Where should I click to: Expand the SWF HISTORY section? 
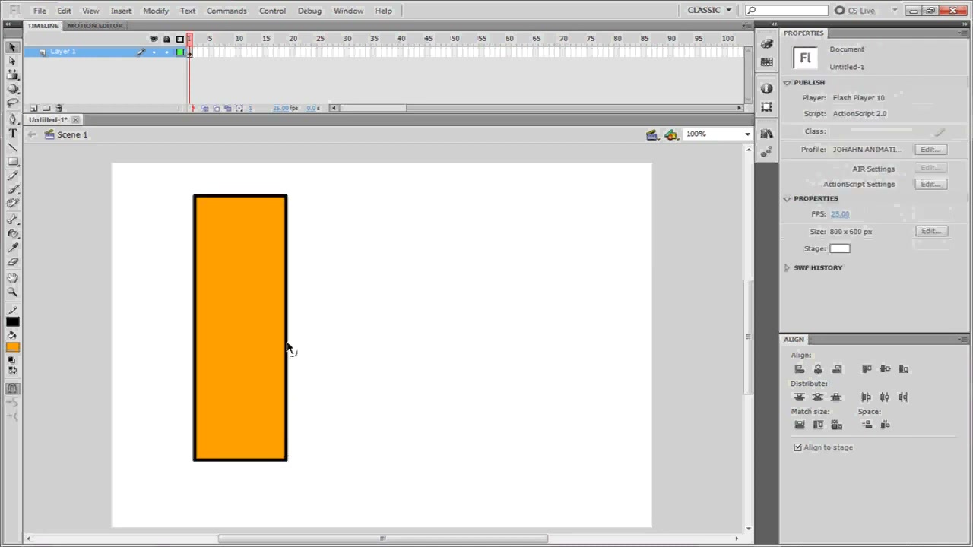788,267
